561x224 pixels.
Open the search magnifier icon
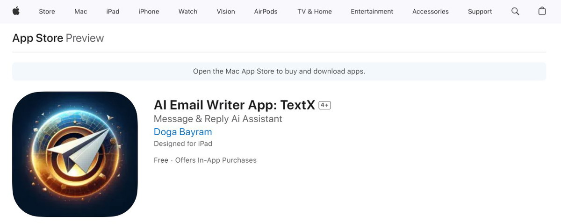[515, 11]
